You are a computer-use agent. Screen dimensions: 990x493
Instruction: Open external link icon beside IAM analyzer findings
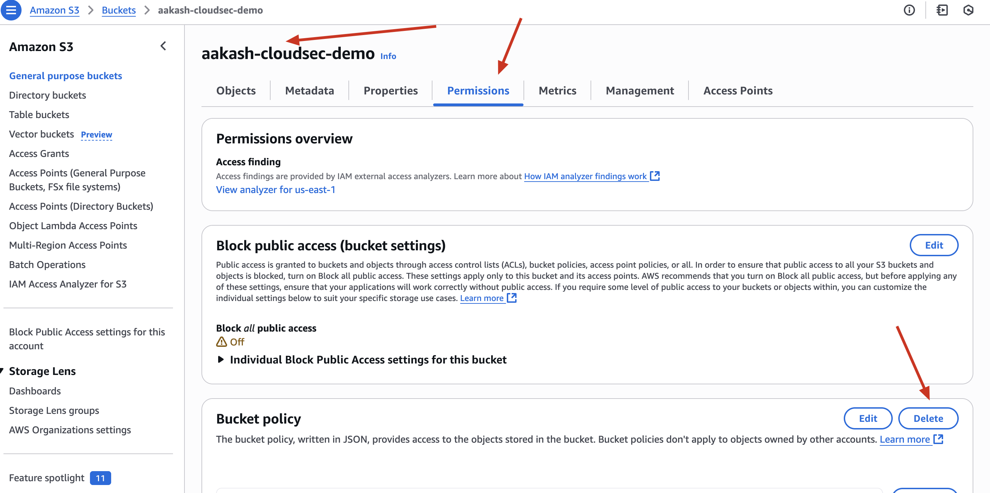click(x=655, y=176)
